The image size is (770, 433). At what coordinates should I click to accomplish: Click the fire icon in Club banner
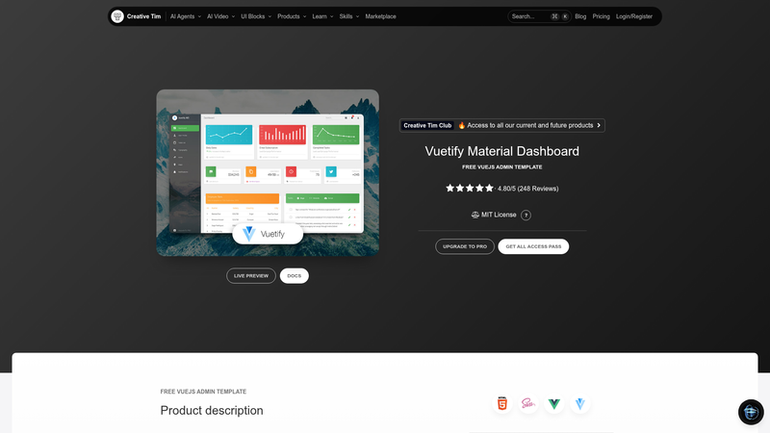(462, 125)
